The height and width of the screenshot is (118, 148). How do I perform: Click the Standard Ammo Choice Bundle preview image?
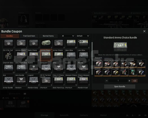point(120,47)
